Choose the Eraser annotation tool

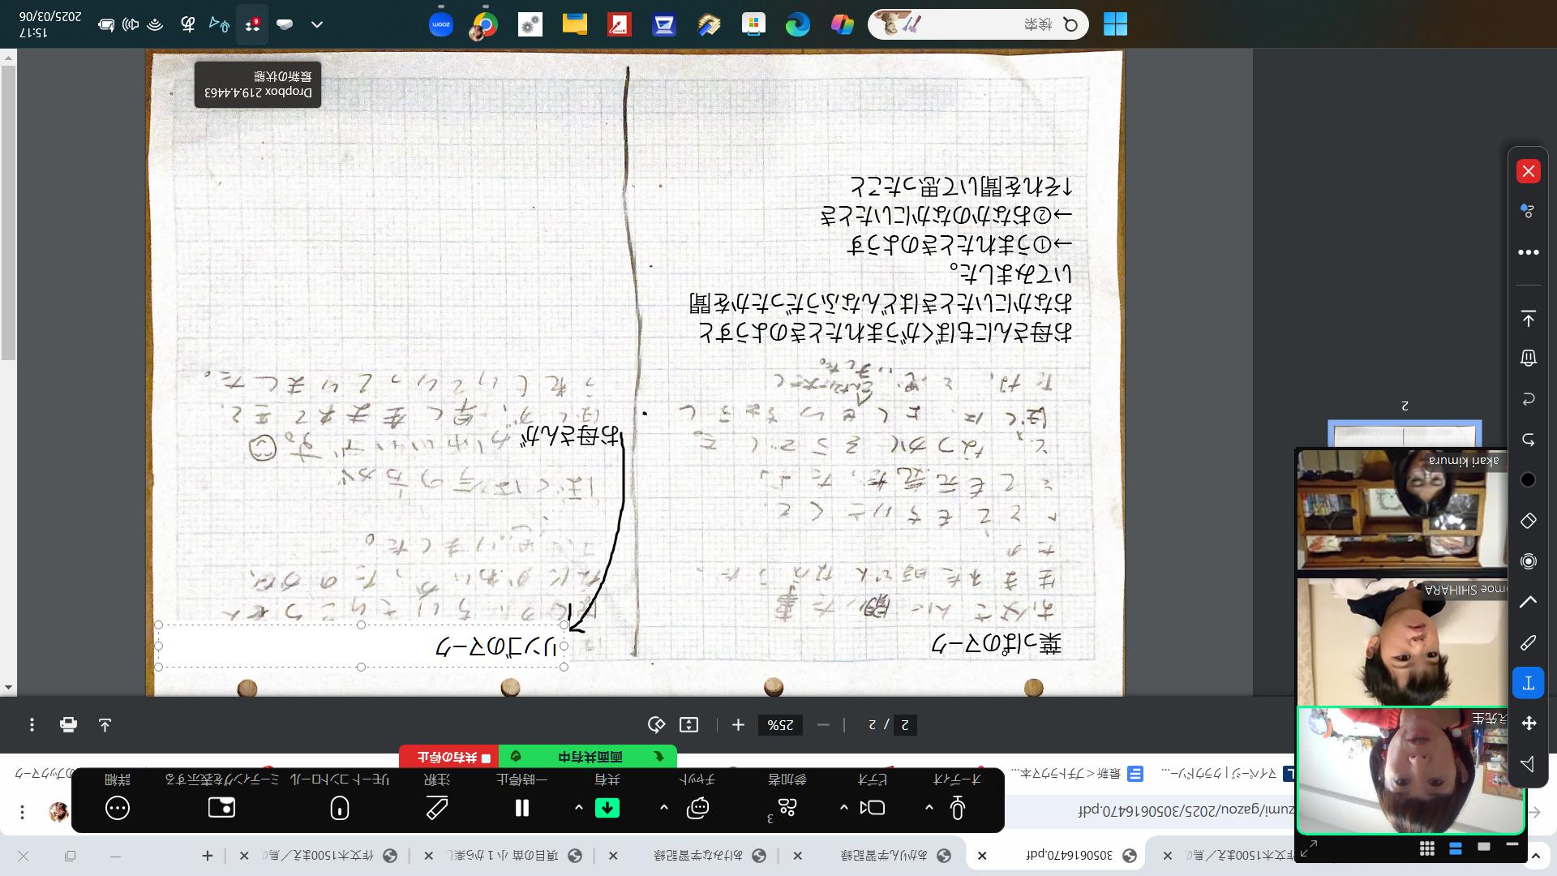click(x=1528, y=521)
